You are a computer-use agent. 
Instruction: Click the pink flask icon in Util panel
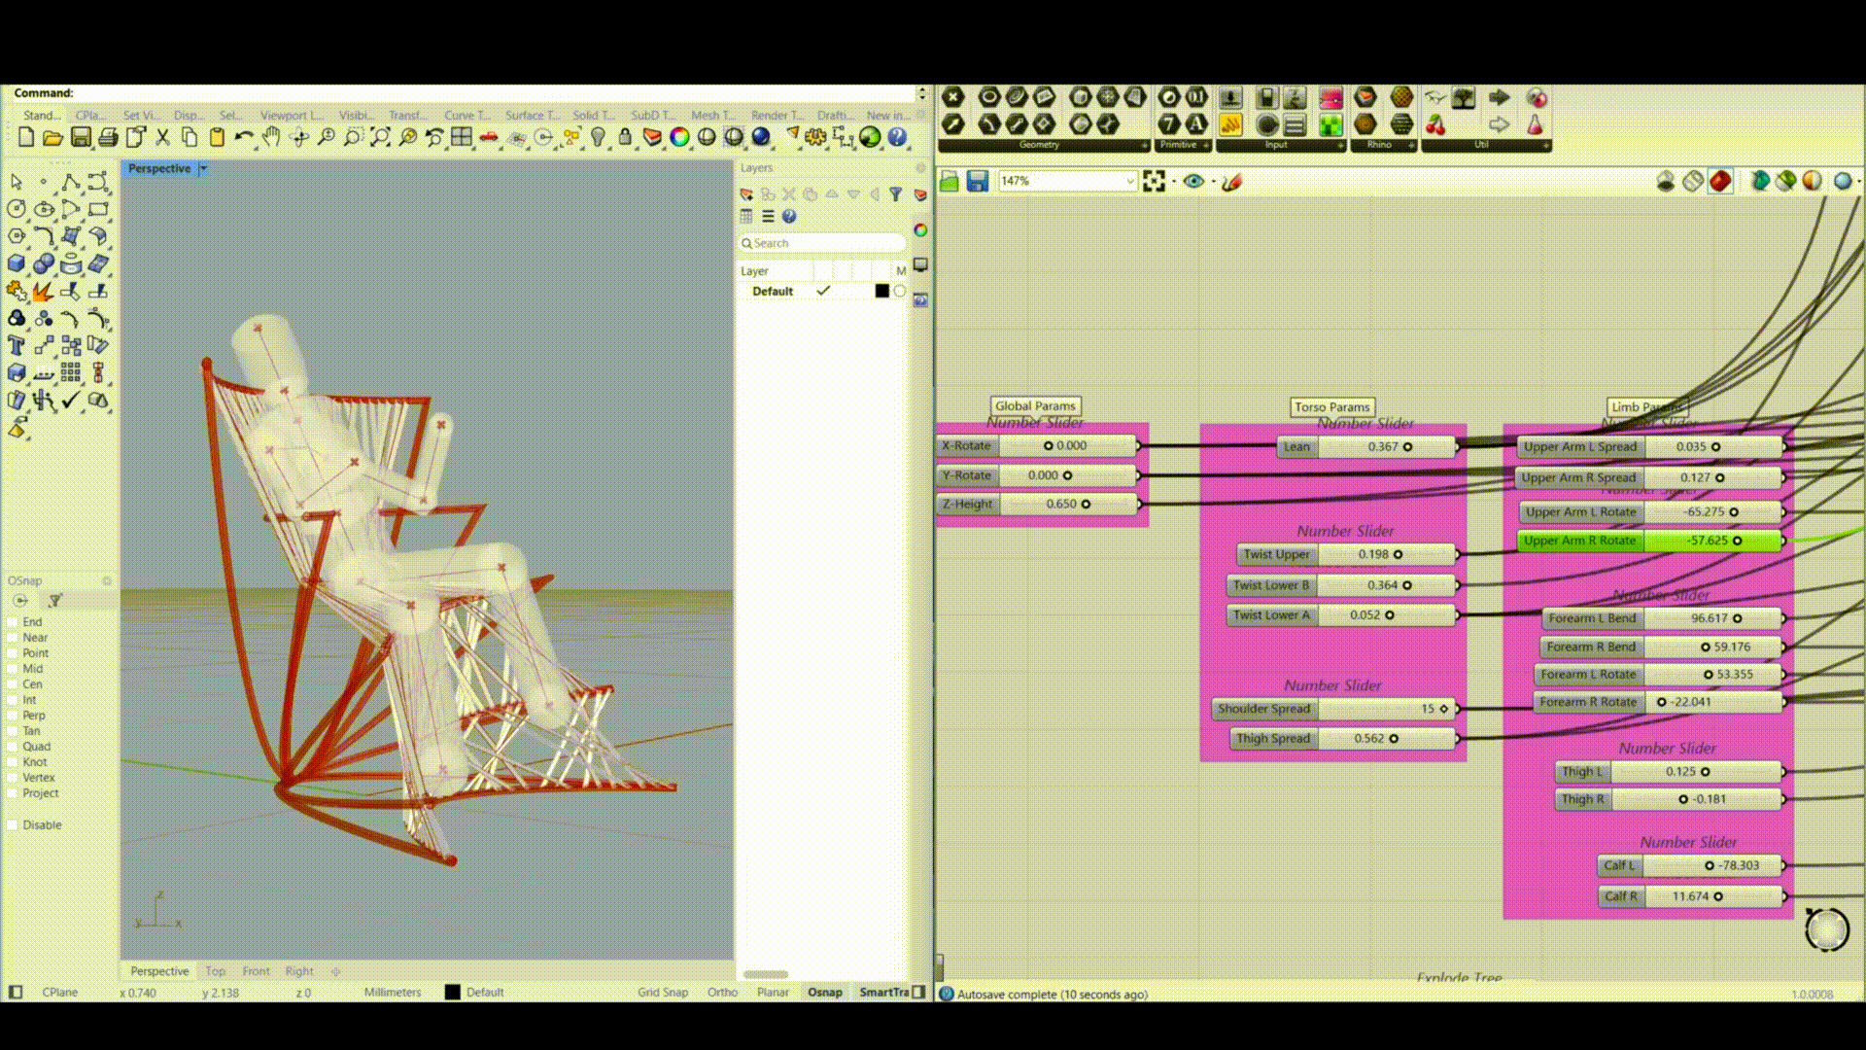pyautogui.click(x=1536, y=124)
